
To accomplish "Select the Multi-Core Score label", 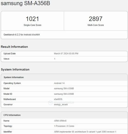I will (96, 25).
